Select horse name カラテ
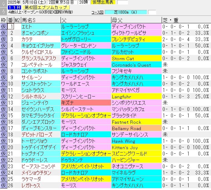The height and width of the screenshot is (190, 211). 41,39
